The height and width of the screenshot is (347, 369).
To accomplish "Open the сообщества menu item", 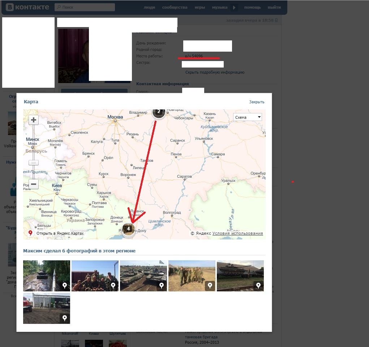I will (x=175, y=7).
